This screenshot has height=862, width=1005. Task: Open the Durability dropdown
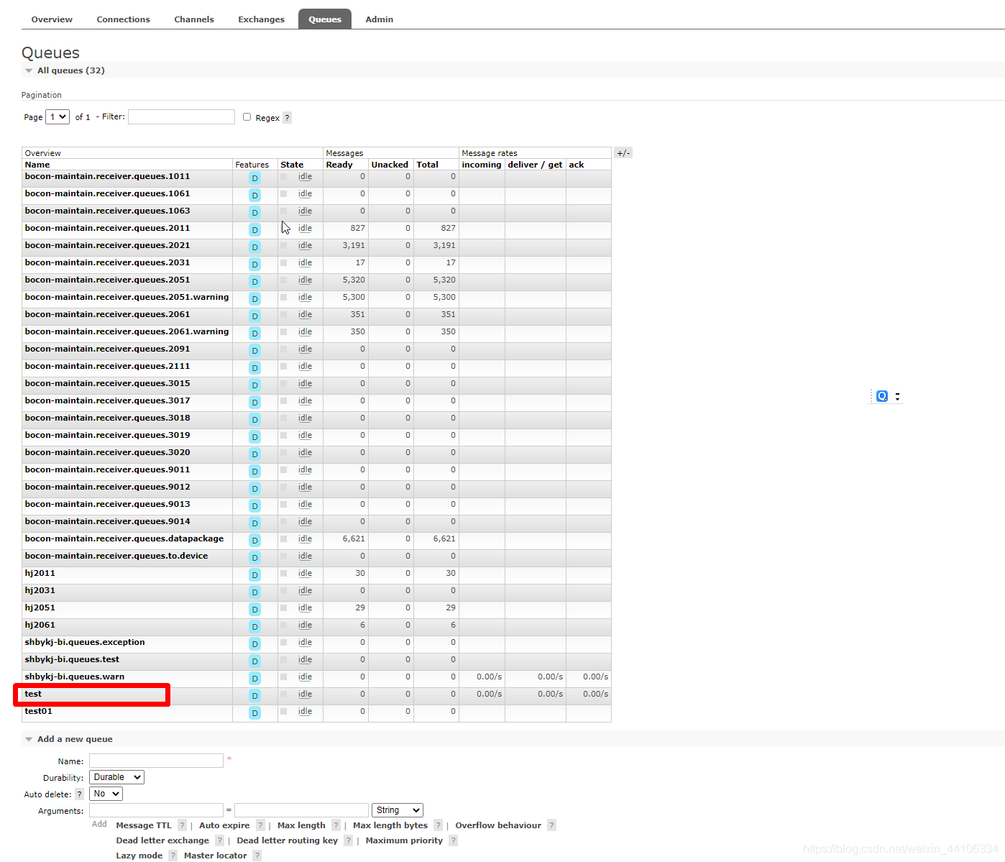tap(116, 777)
